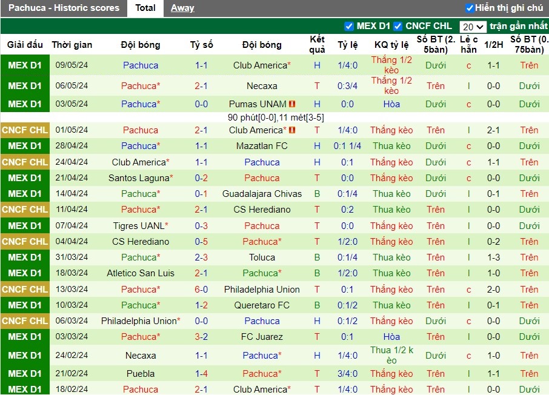Click red card icon next to Pumas UNAM
Screen dimensions: 549x395
(292, 104)
